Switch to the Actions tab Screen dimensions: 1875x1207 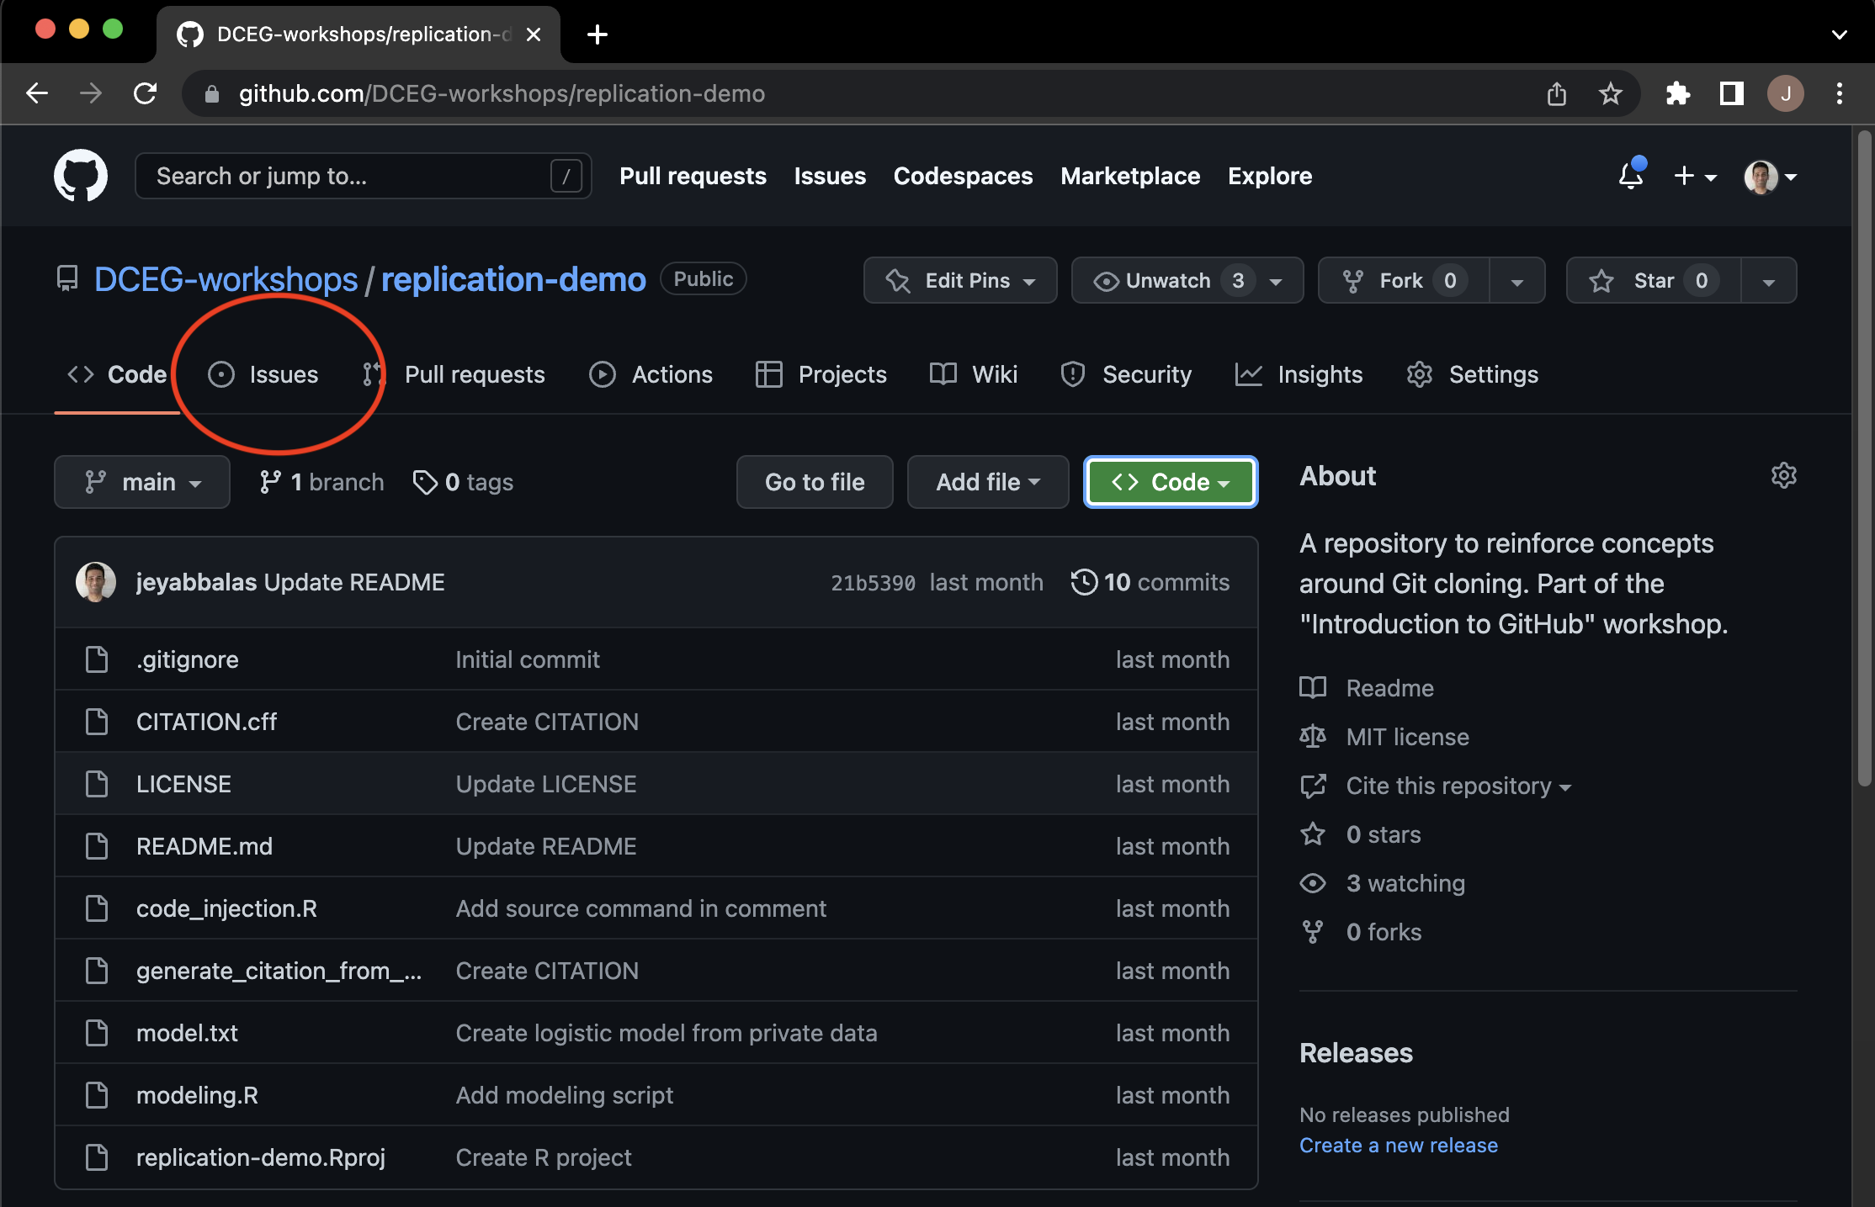[651, 374]
